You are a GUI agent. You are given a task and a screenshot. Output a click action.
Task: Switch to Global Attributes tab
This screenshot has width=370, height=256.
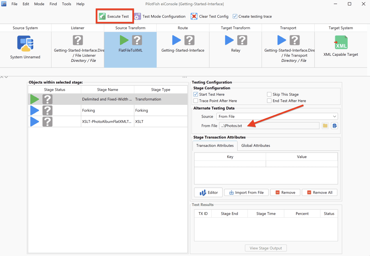click(256, 146)
